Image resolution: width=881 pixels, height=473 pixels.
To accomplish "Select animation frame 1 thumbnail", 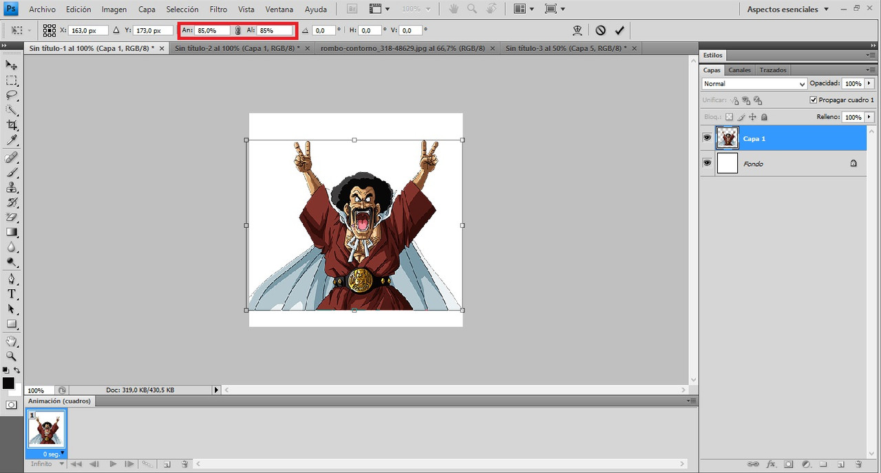I will click(46, 429).
